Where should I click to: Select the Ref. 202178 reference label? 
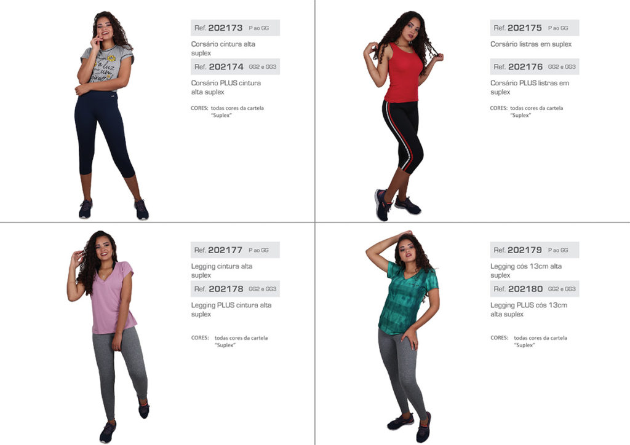[235, 289]
